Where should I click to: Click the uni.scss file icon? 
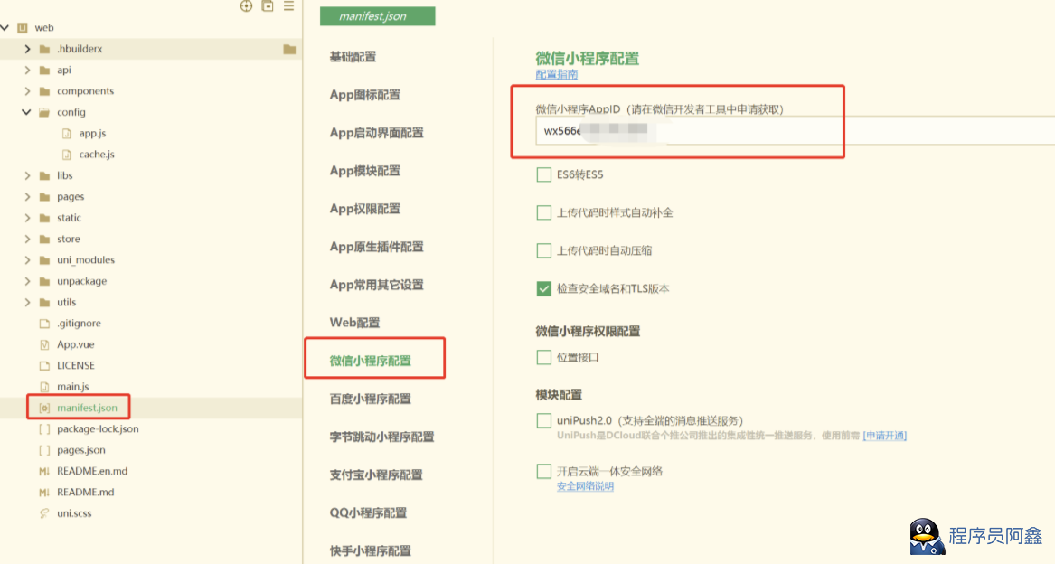tap(44, 513)
